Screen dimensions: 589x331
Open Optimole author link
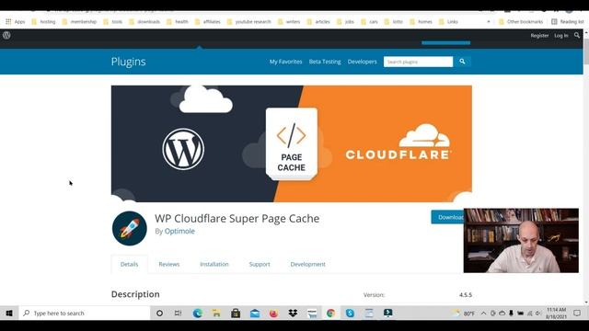pos(179,231)
